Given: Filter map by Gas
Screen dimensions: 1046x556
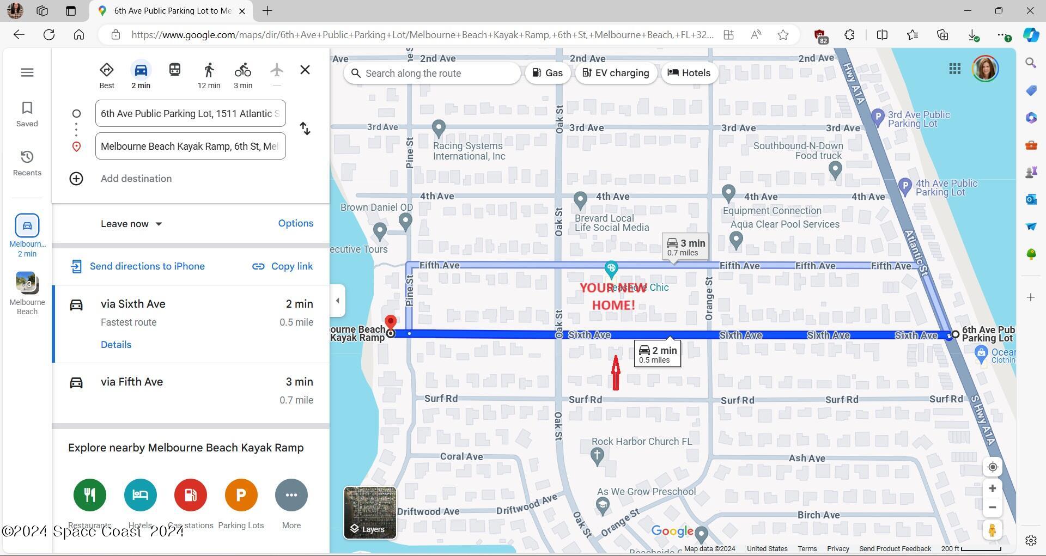Looking at the screenshot, I should coord(548,73).
